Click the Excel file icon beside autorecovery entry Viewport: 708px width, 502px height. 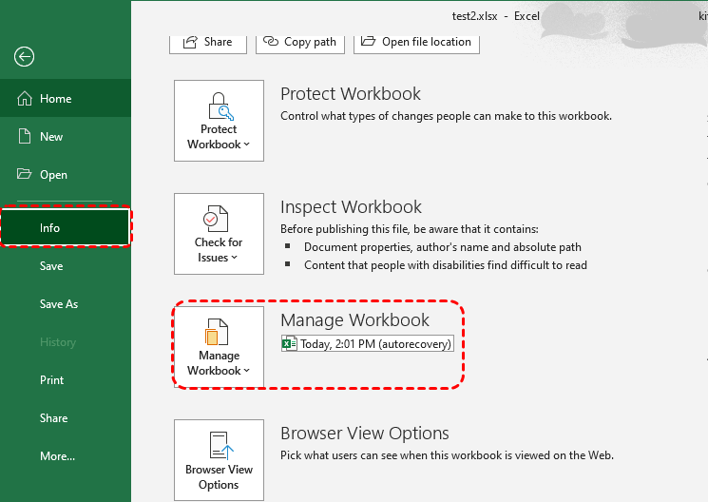click(x=290, y=344)
